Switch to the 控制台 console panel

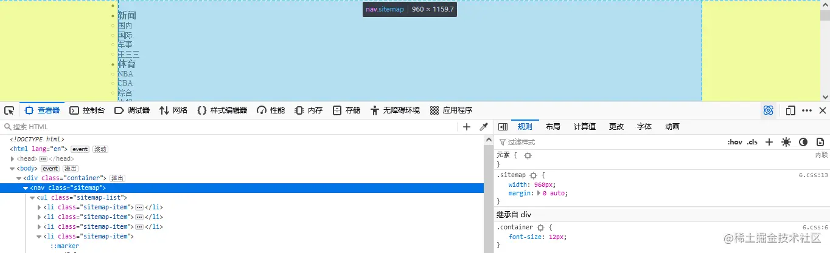pyautogui.click(x=87, y=110)
